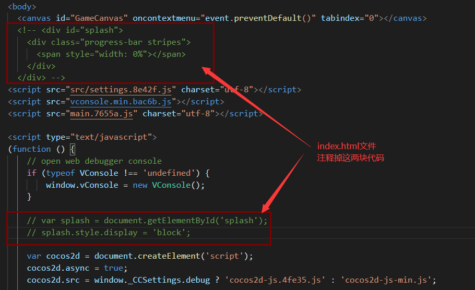Click event.preventDefault() attribute value
This screenshot has height=290, width=475.
pyautogui.click(x=258, y=18)
